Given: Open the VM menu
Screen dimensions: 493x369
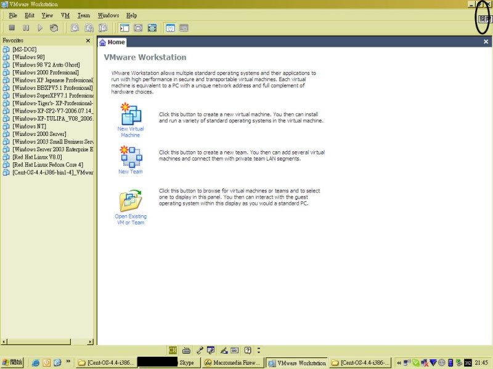Looking at the screenshot, I should 65,15.
